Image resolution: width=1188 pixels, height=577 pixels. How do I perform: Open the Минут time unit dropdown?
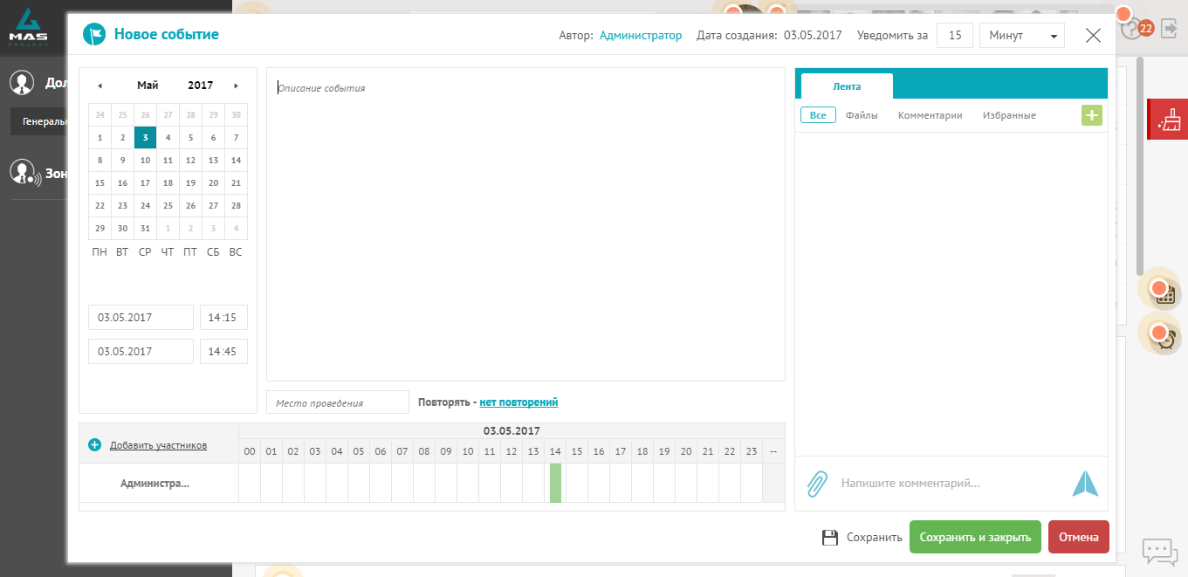tap(1022, 36)
